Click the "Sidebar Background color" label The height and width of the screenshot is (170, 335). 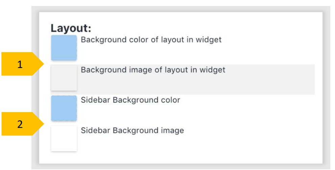click(x=130, y=100)
